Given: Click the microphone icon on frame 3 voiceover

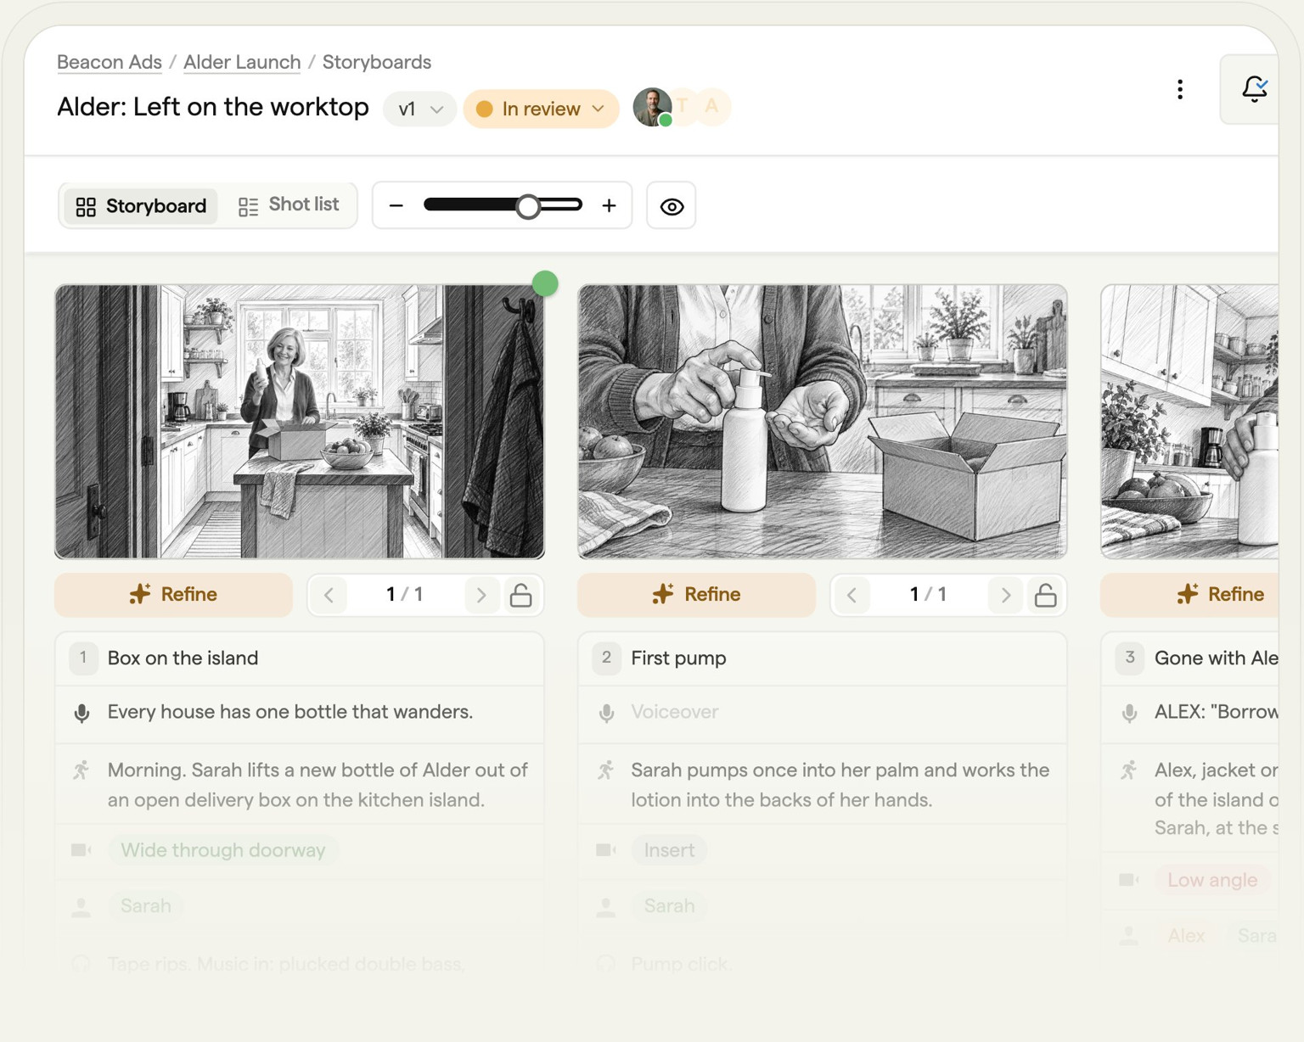Looking at the screenshot, I should (x=1129, y=713).
